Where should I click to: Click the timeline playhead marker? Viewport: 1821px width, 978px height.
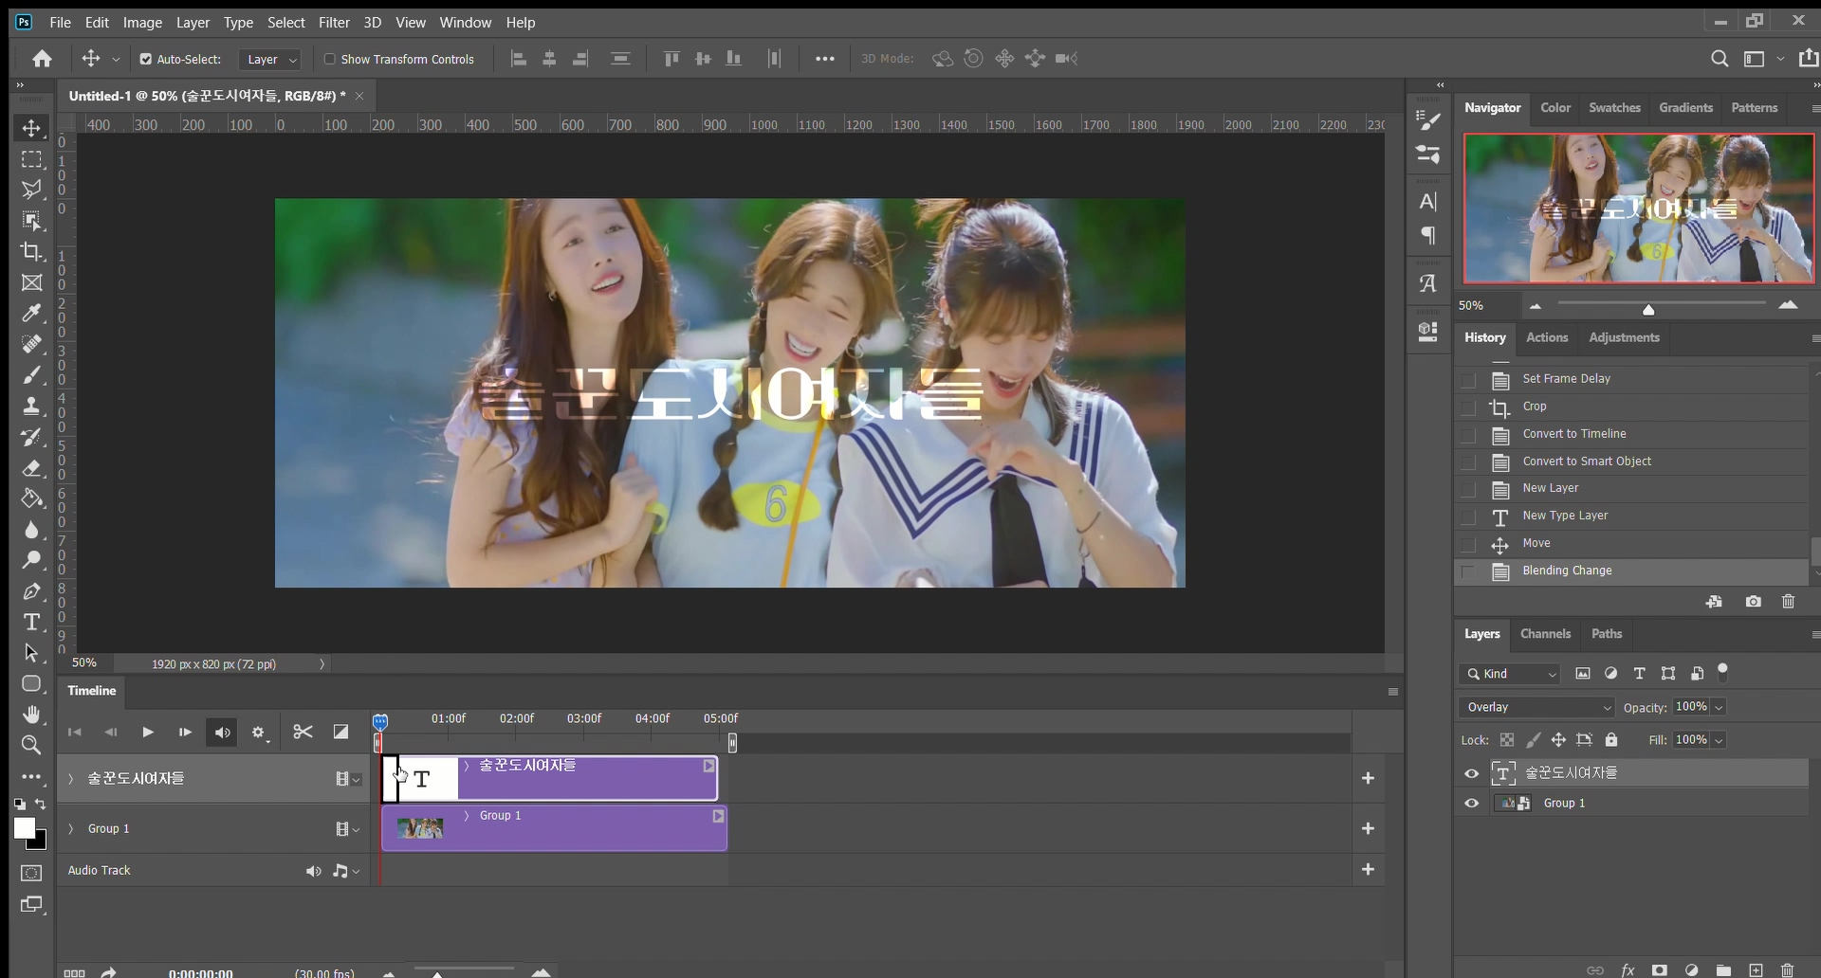coord(380,722)
